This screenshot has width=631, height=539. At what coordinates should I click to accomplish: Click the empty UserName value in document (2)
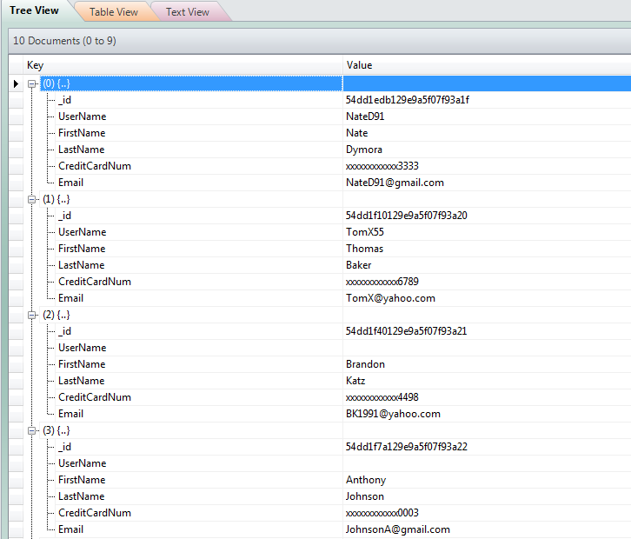487,348
